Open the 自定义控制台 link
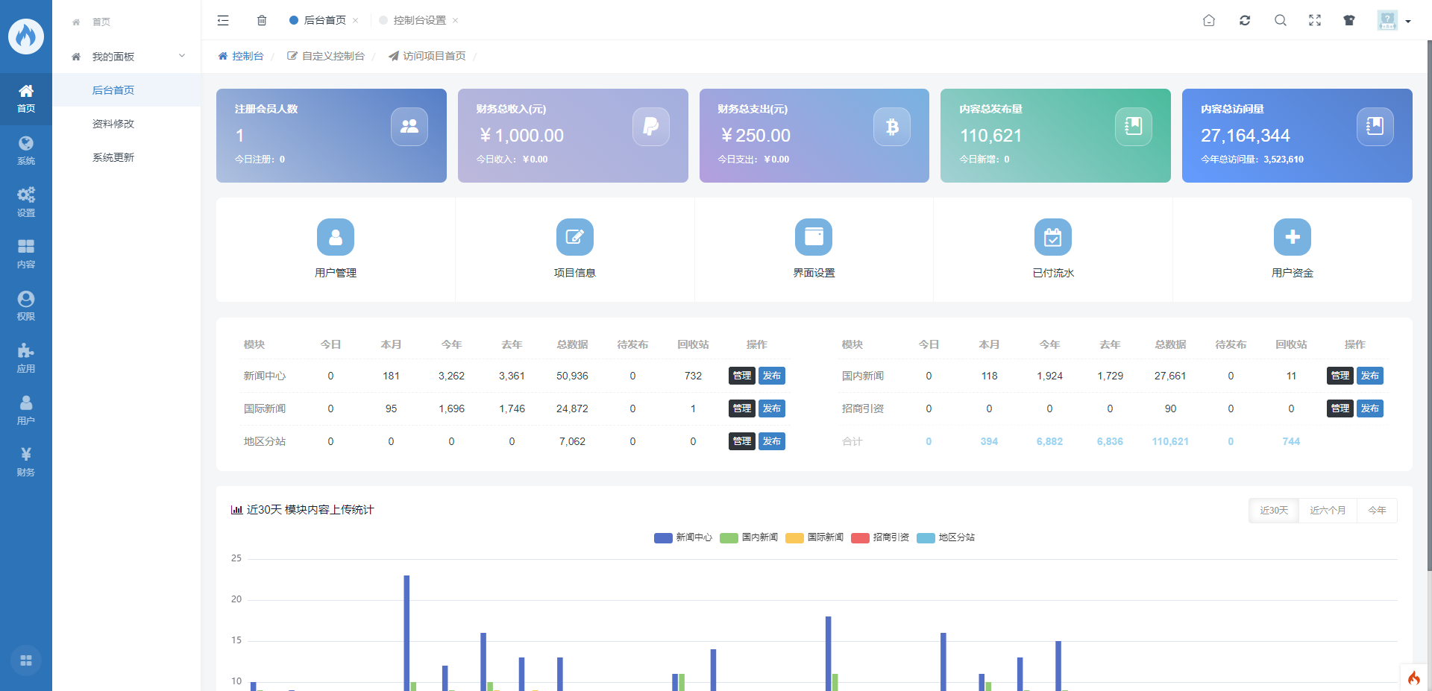This screenshot has height=691, width=1432. point(326,56)
